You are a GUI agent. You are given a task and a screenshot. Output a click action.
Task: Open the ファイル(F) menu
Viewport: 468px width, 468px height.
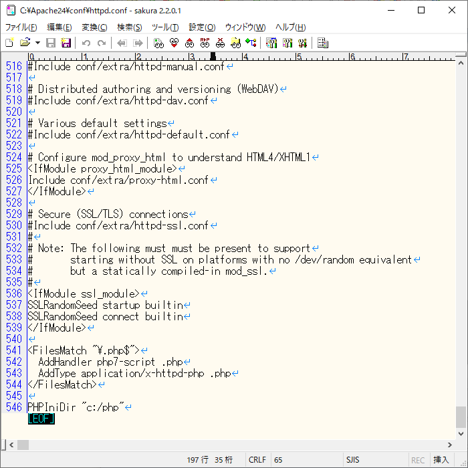21,27
